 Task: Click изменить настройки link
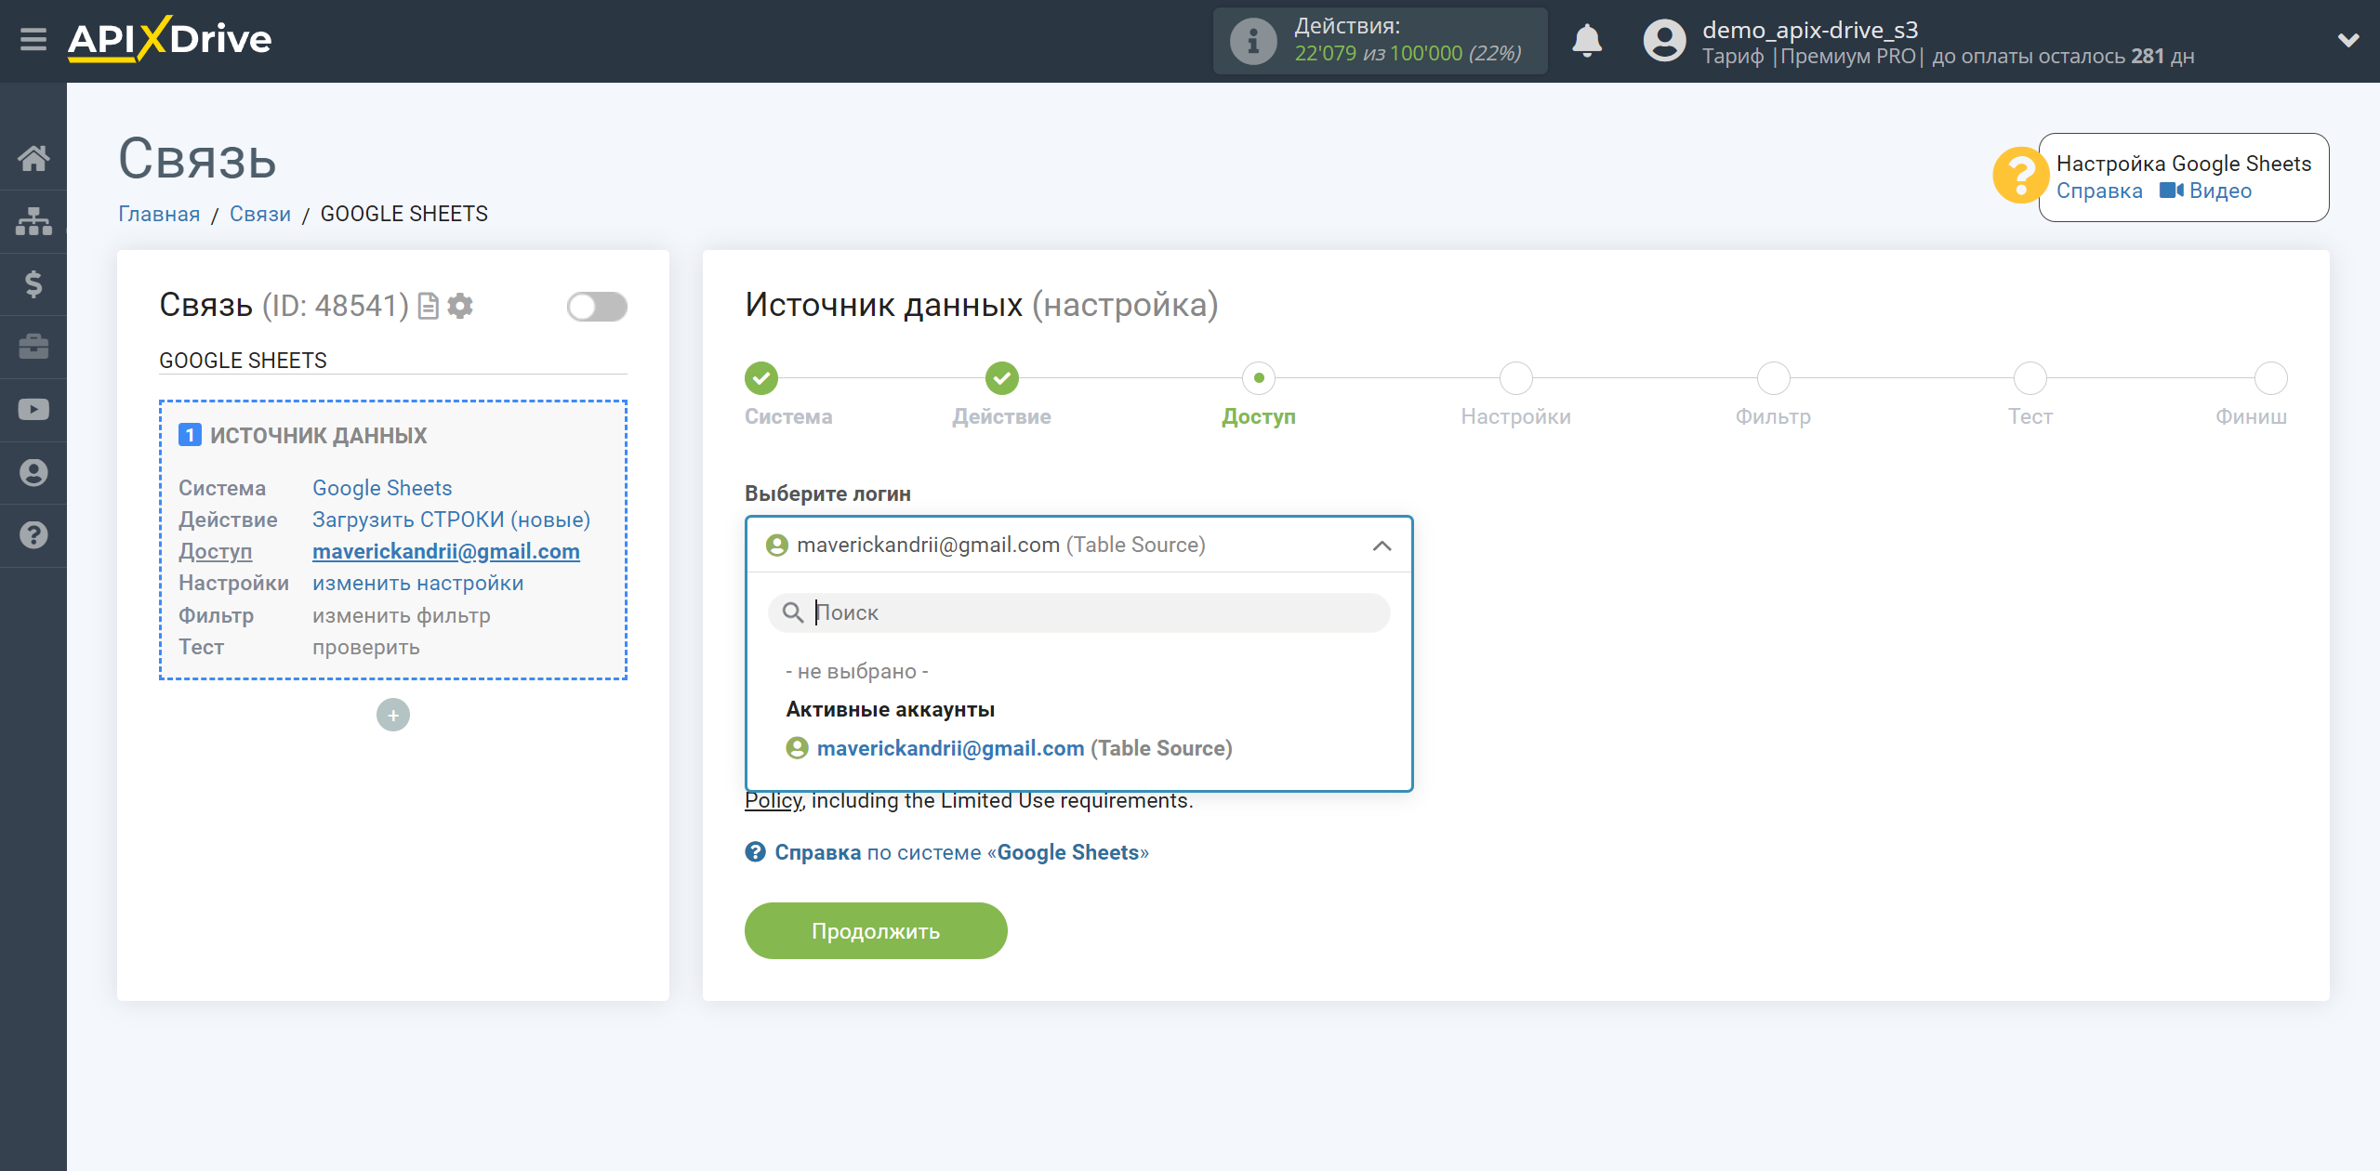point(418,583)
